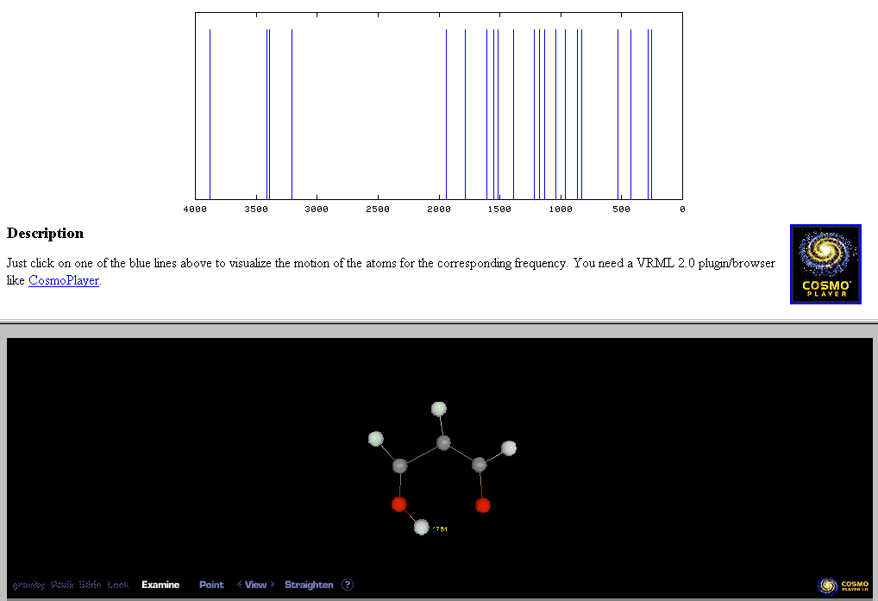Screen dimensions: 878x601
Task: Click the left red oxygen atom
Action: 399,504
